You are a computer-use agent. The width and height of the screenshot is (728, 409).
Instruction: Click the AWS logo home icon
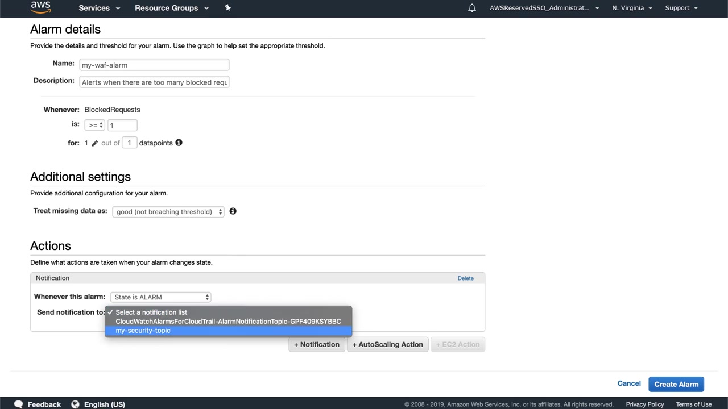coord(40,7)
